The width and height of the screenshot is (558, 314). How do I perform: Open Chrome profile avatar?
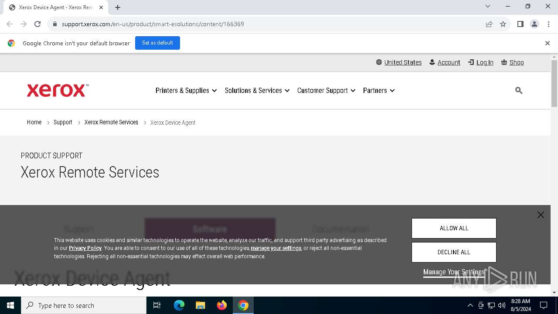[x=534, y=24]
